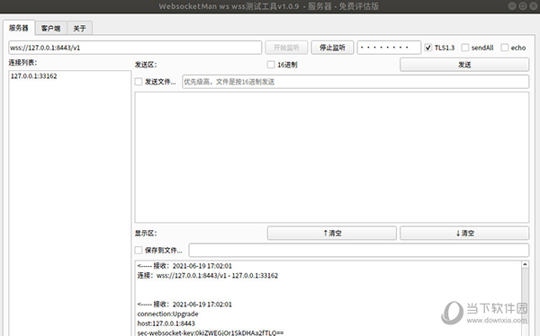Click the wss://127.0.0.1:8443/v1 address field

(135, 48)
